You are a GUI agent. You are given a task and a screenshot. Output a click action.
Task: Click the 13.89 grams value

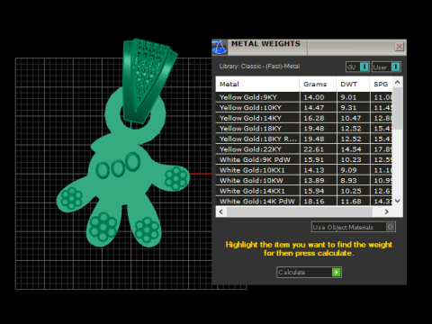314,180
